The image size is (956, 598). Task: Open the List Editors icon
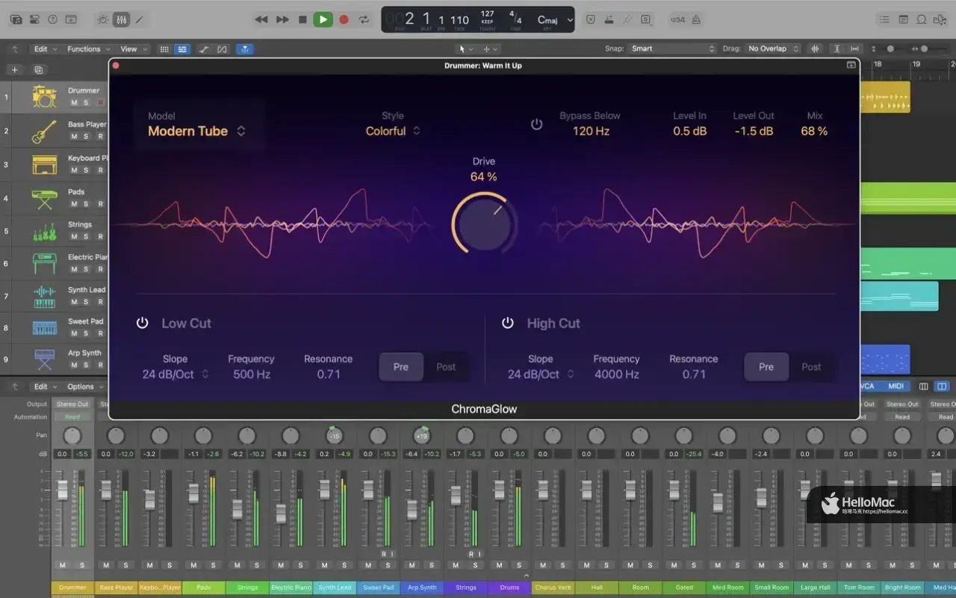click(885, 19)
